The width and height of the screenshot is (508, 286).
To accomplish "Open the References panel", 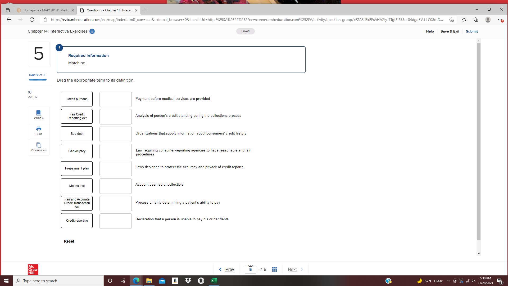I will [x=38, y=147].
